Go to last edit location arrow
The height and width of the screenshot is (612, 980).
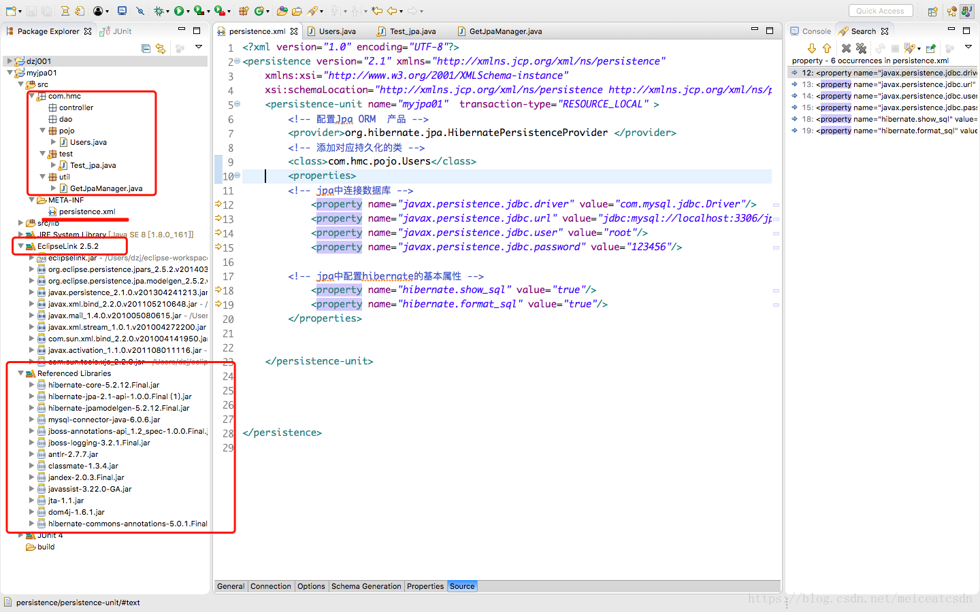pyautogui.click(x=377, y=11)
